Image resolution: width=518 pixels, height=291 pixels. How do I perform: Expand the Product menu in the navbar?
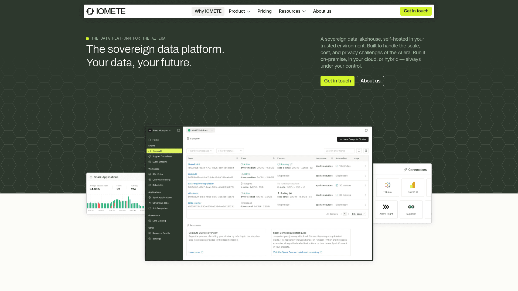pyautogui.click(x=240, y=11)
